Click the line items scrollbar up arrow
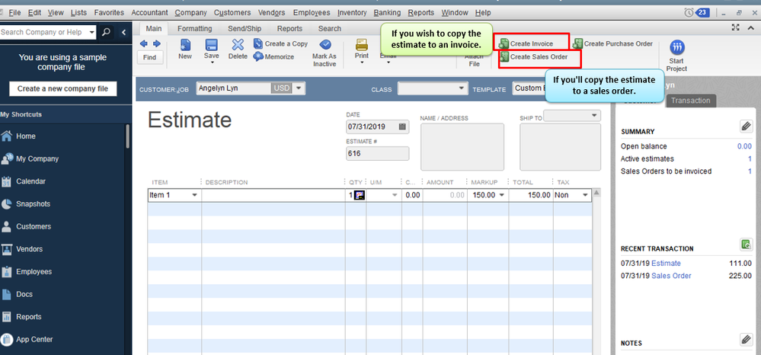Image resolution: width=761 pixels, height=355 pixels. 597,192
